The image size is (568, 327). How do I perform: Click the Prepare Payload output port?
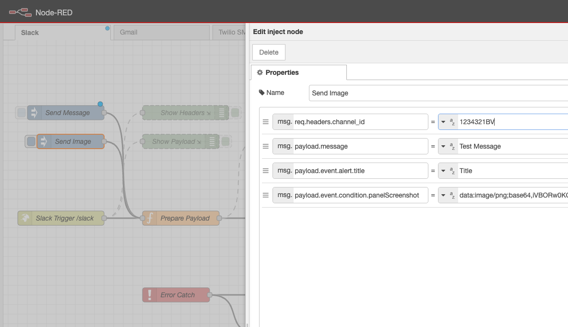coord(219,218)
